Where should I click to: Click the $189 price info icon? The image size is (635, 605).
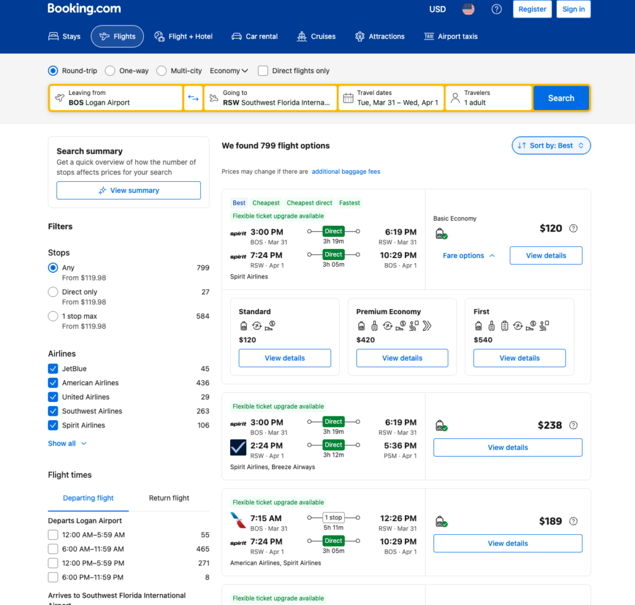tap(574, 521)
